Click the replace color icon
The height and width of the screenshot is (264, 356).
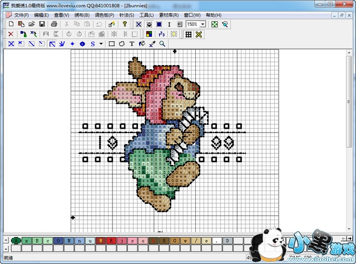23,34
